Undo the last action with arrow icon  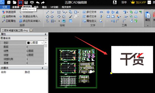point(38,3)
